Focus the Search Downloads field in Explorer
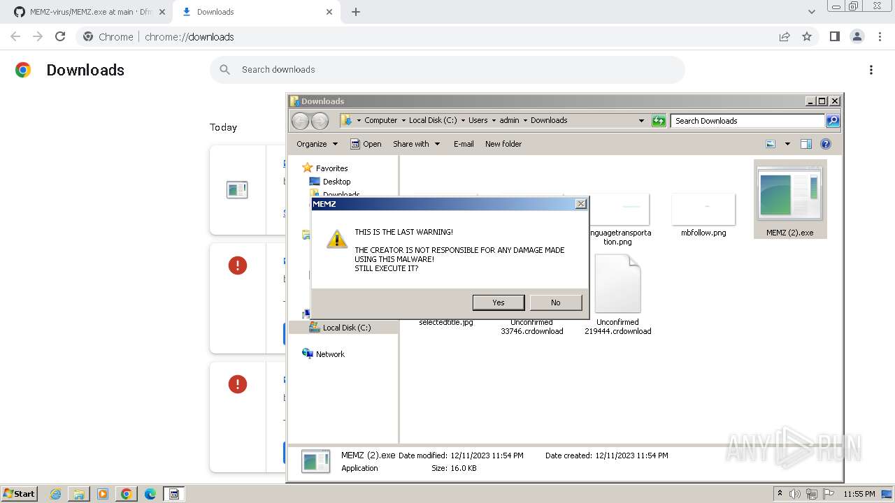 747,121
